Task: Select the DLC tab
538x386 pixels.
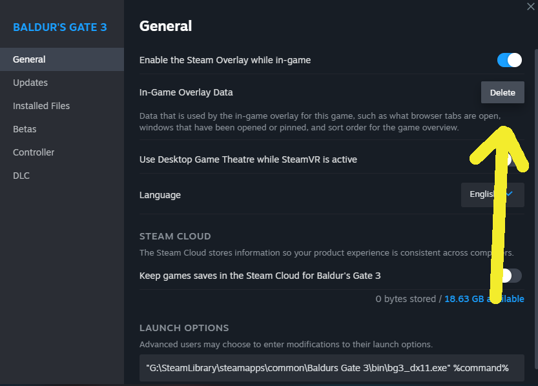Action: click(x=21, y=176)
